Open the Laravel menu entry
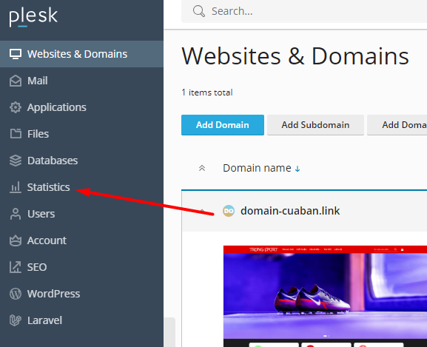The image size is (427, 347). coord(81,320)
